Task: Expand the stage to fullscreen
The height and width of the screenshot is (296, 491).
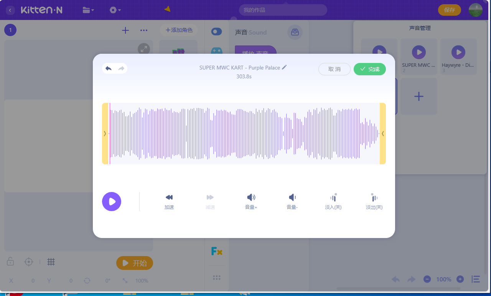Action: (x=143, y=49)
